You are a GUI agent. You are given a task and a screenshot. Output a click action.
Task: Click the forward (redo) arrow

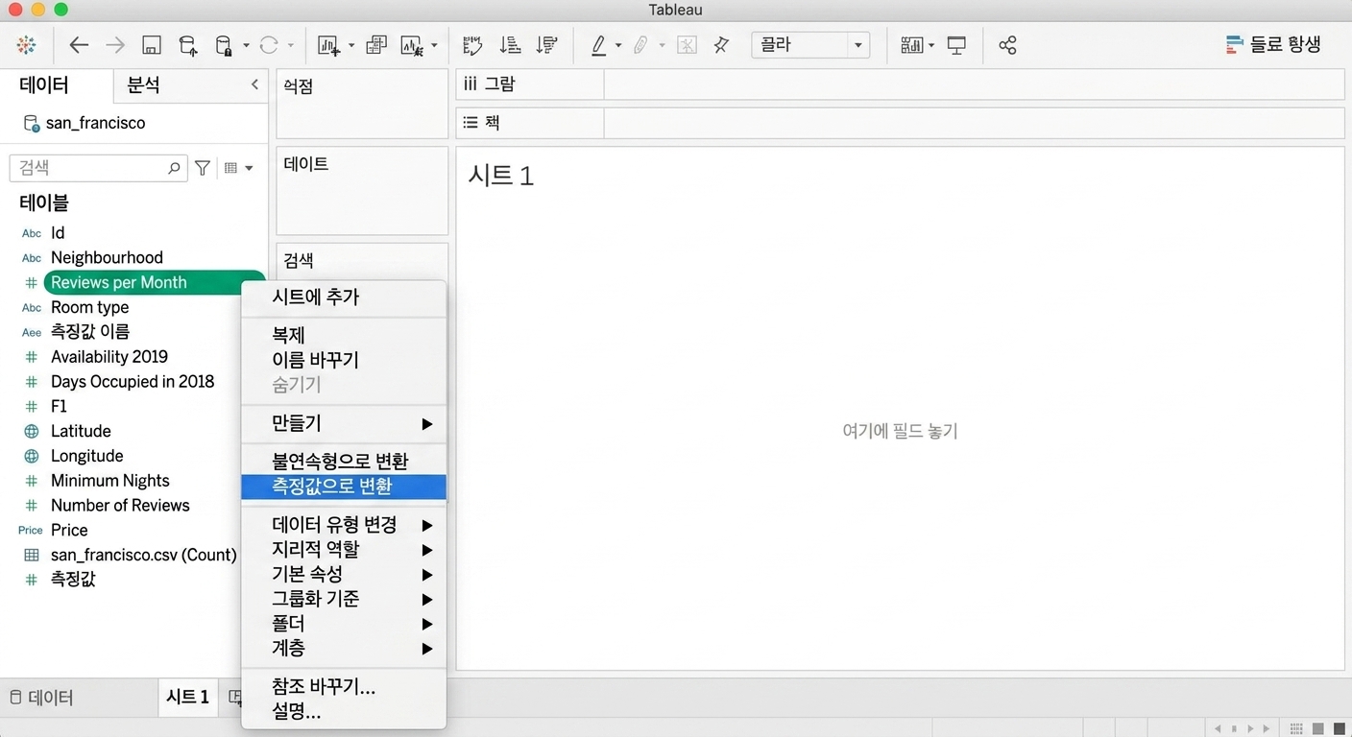coord(115,45)
